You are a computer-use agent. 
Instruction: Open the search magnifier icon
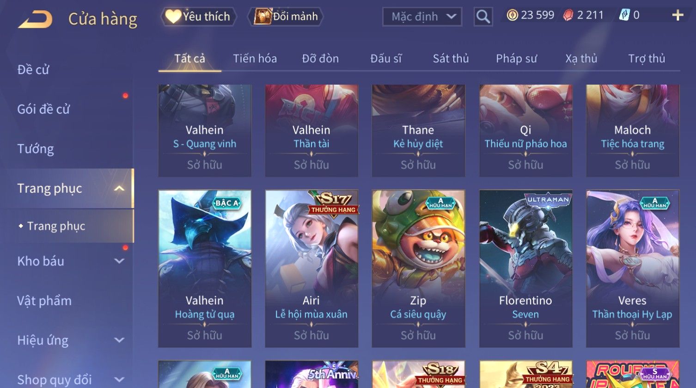click(x=483, y=17)
